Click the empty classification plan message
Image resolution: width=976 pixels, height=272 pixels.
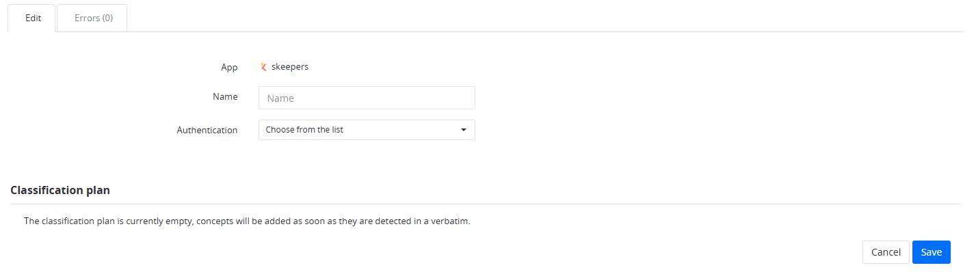click(x=247, y=221)
